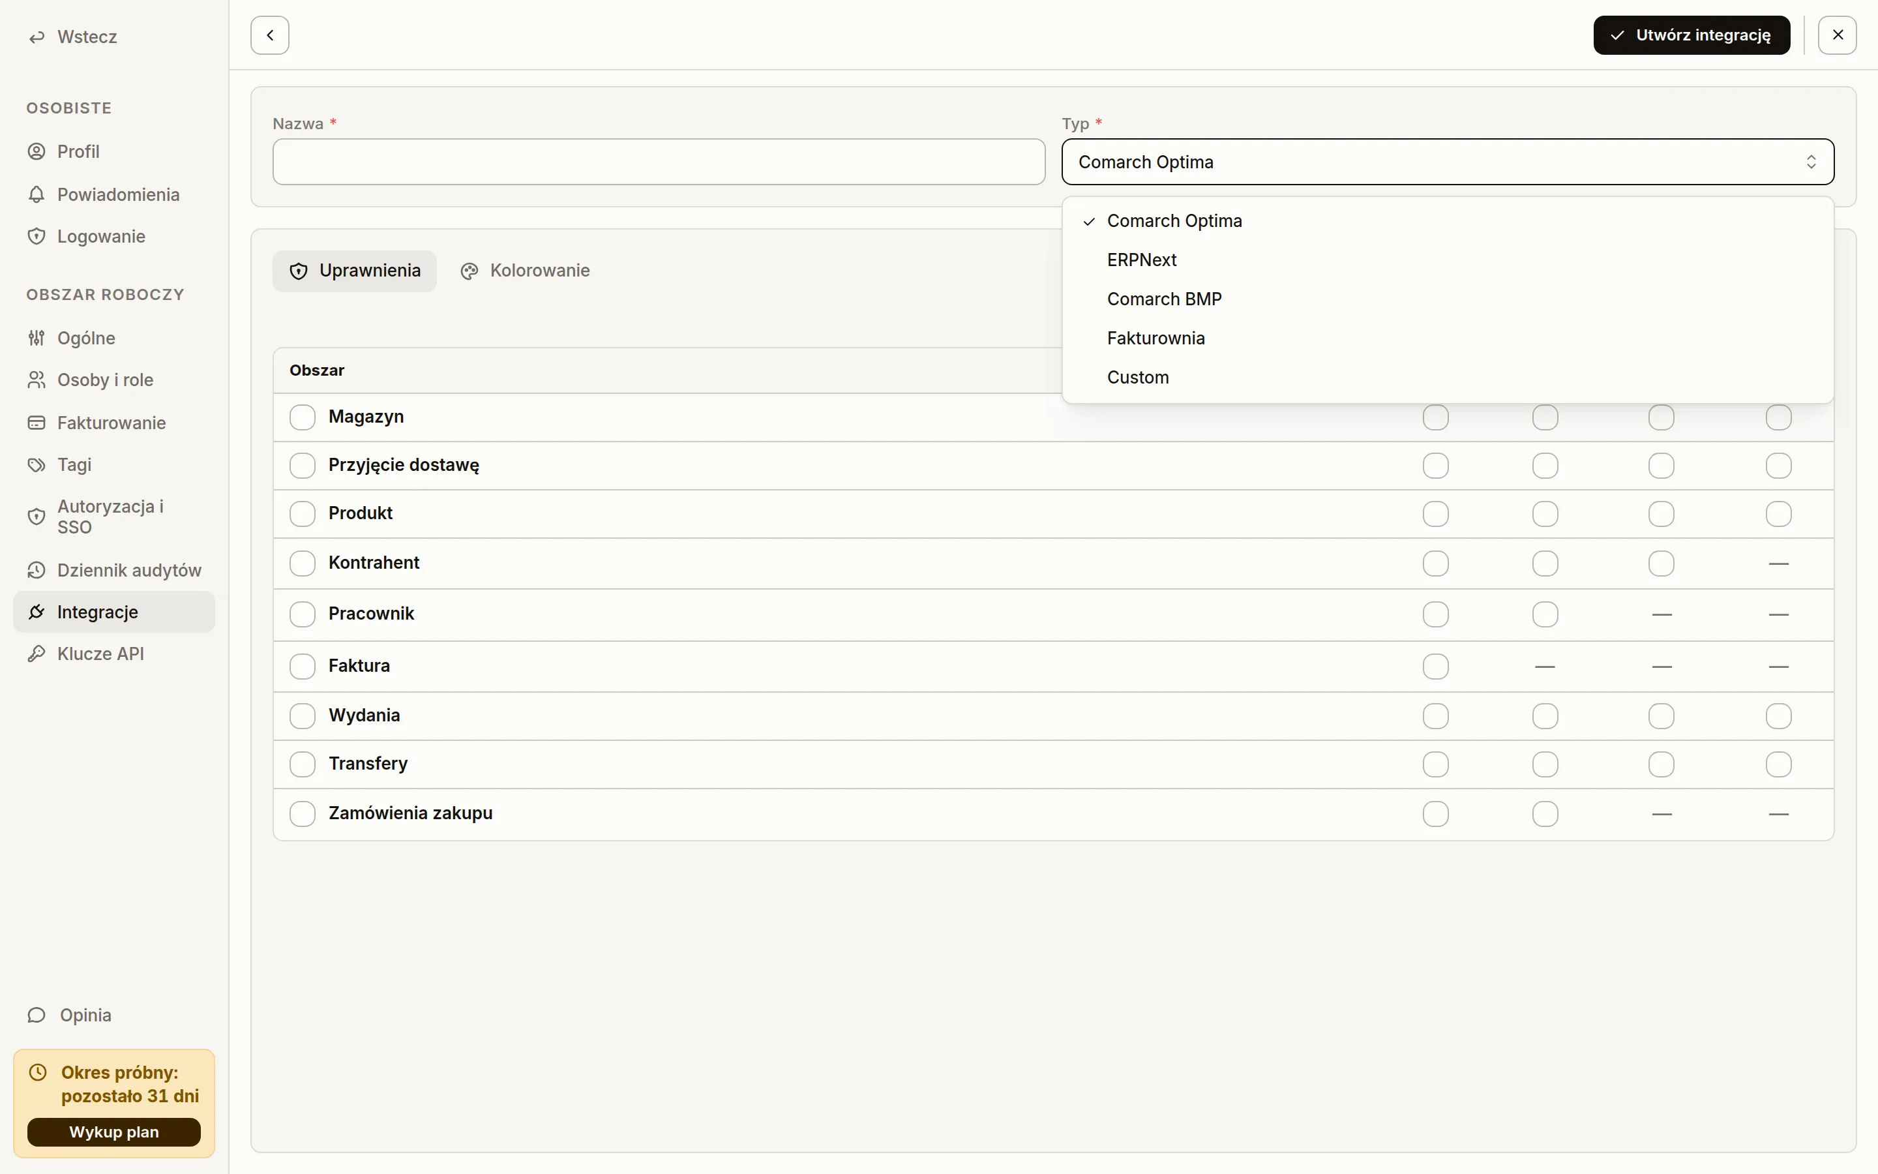Open Osoby i role settings

114,380
